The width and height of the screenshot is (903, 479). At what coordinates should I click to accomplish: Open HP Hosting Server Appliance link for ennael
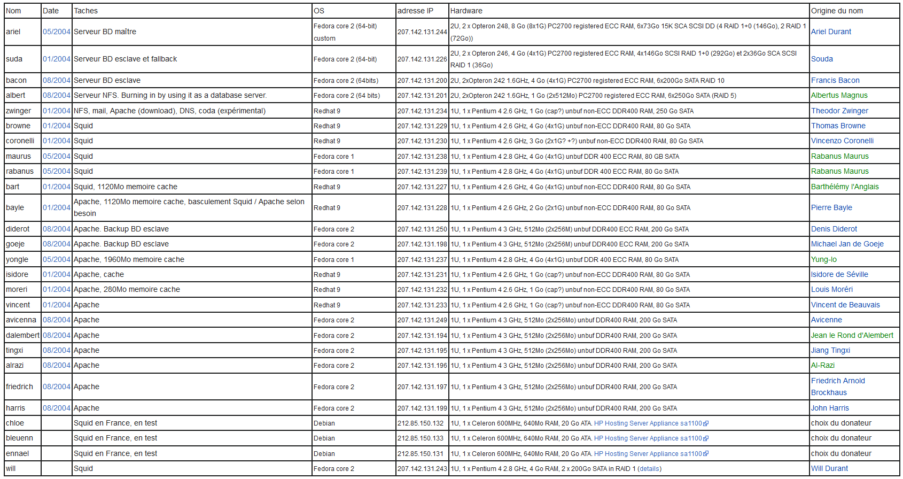(x=651, y=454)
